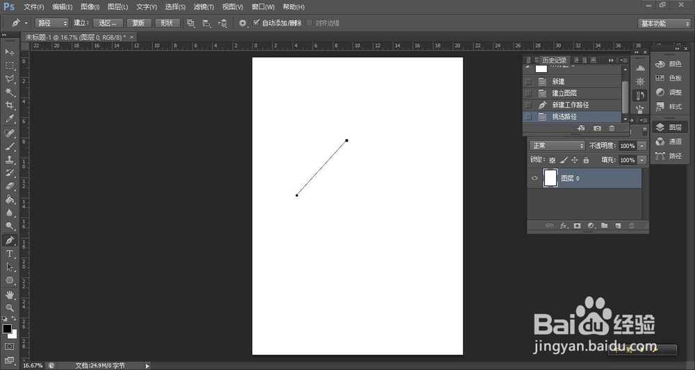This screenshot has height=370, width=695.
Task: Open status bar info arrow
Action: click(x=147, y=366)
